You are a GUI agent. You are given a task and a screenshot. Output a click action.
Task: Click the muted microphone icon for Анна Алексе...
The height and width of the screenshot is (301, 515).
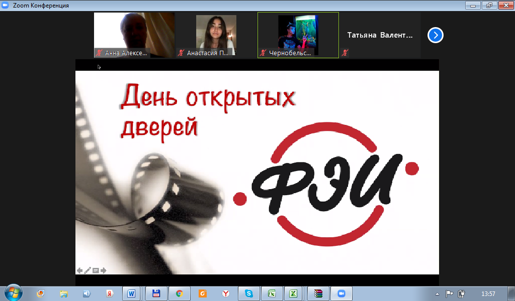(99, 53)
